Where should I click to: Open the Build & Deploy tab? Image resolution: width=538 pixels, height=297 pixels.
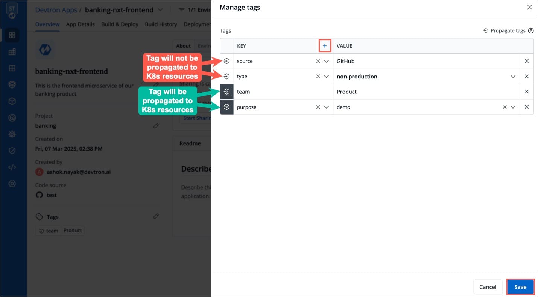pos(120,24)
